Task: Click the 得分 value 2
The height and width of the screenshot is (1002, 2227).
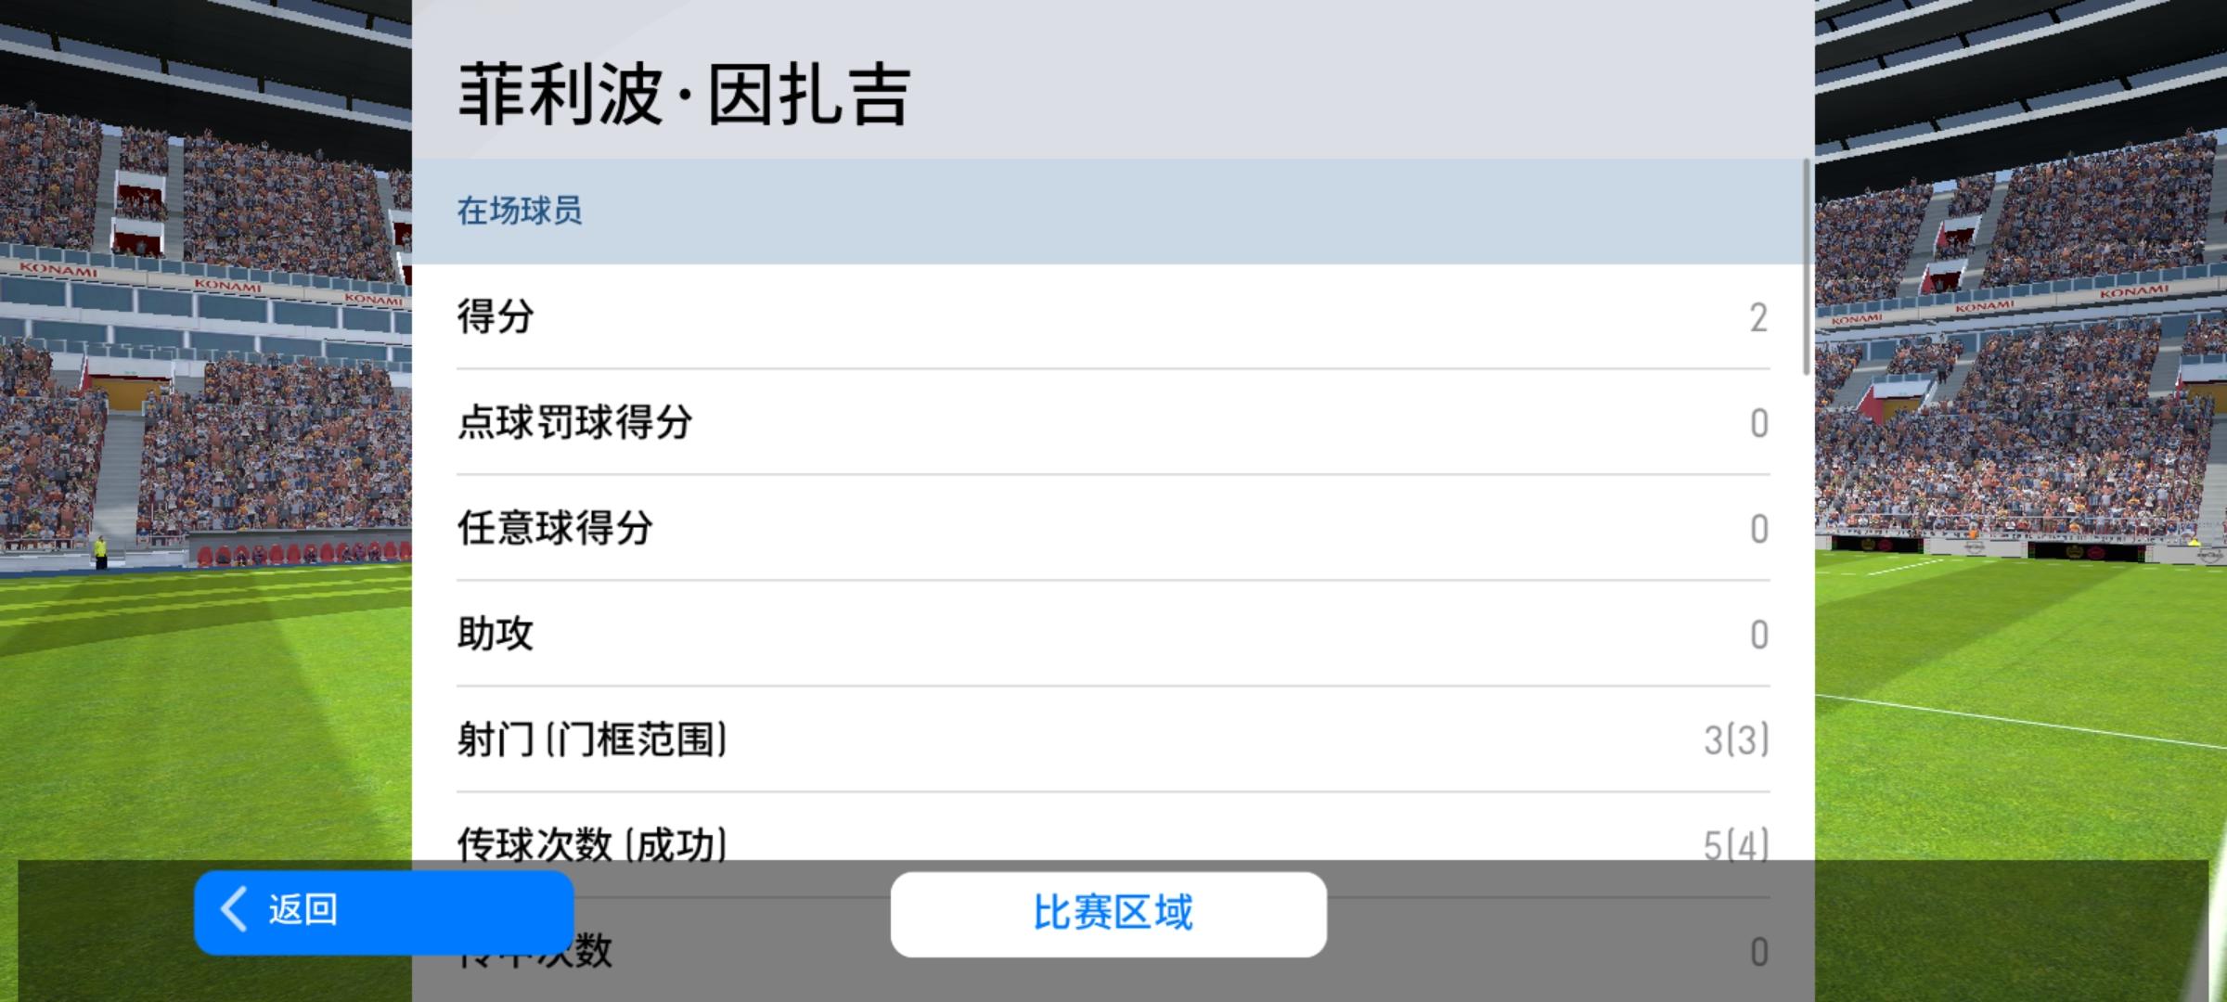Action: point(1757,318)
